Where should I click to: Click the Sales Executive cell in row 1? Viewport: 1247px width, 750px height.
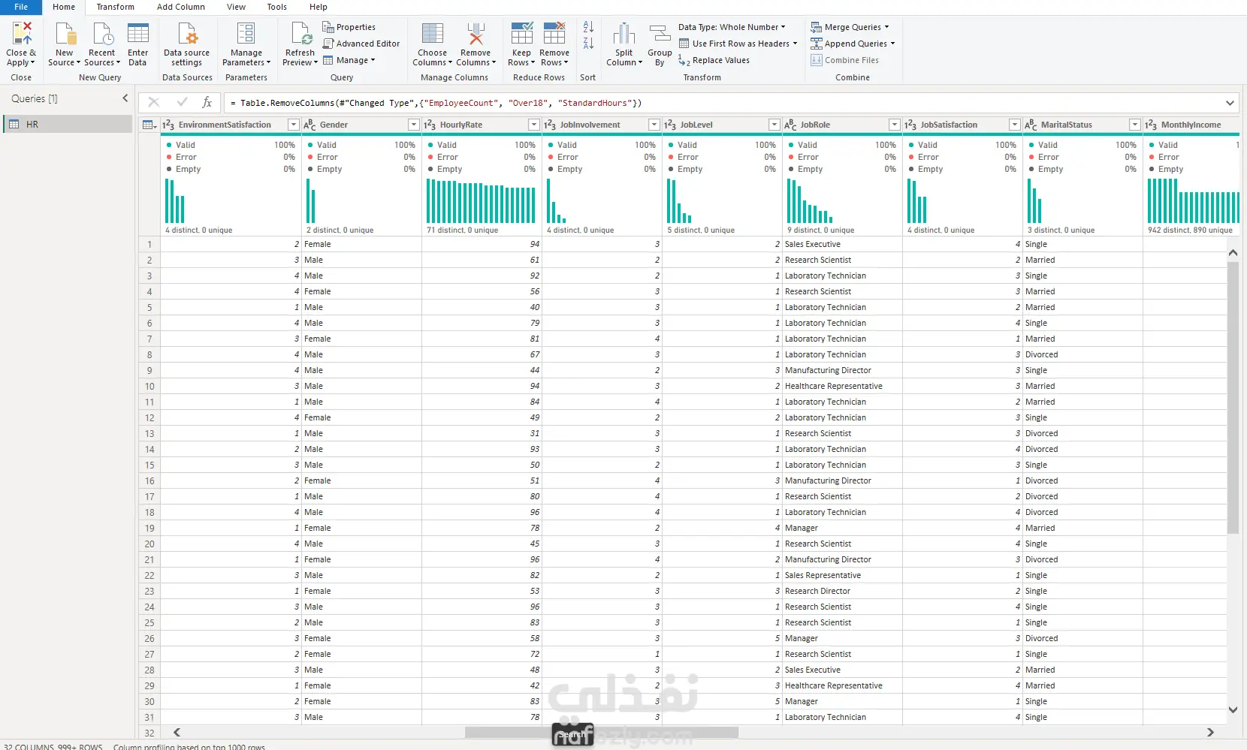click(x=842, y=244)
